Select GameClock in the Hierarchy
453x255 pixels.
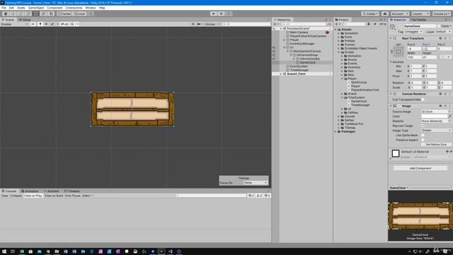[307, 62]
